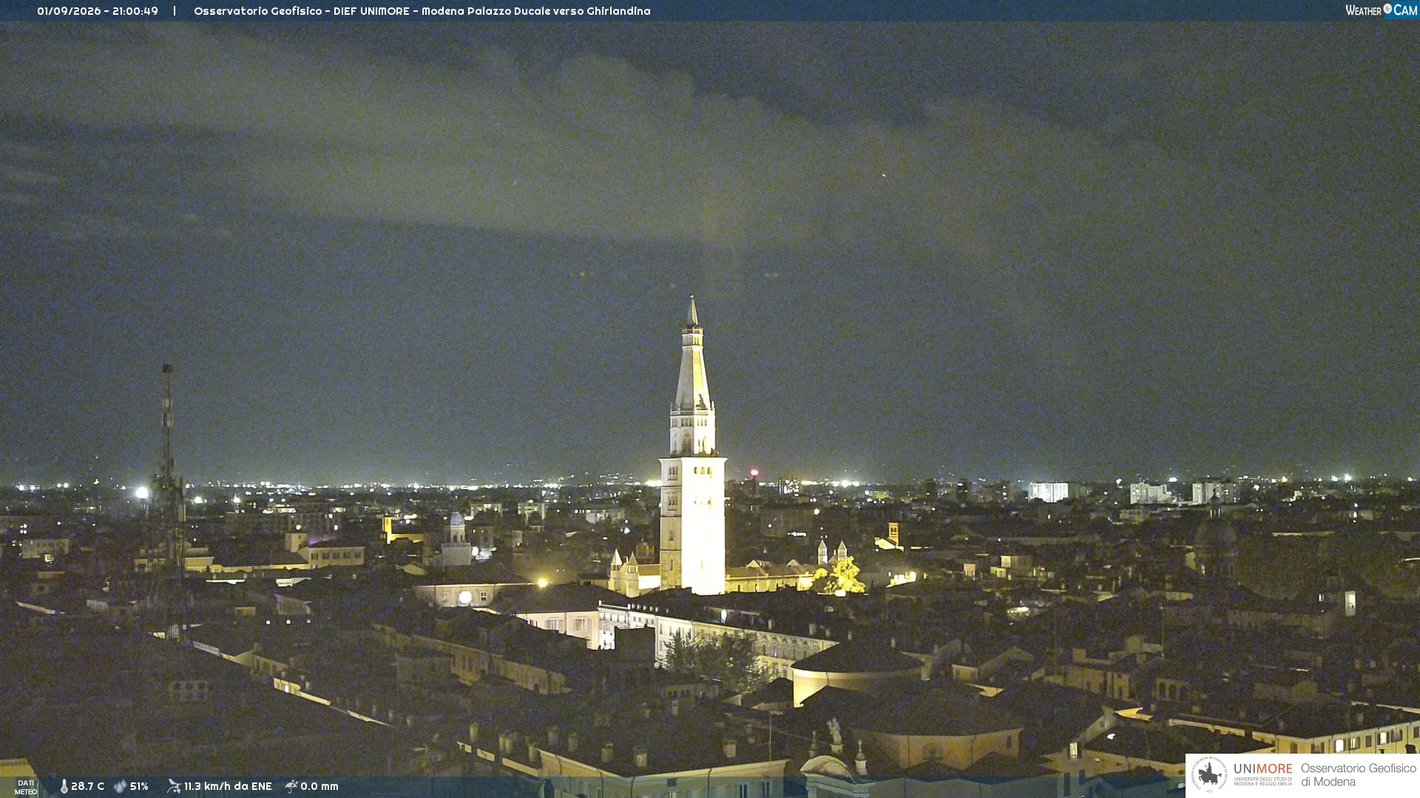Click the rain umbrella precipitation icon
1420x798 pixels.
click(291, 786)
